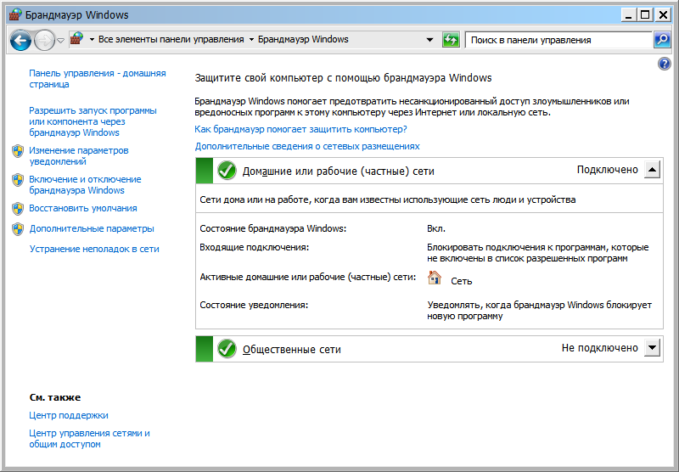Click firewall icon in the window title bar

tap(15, 14)
